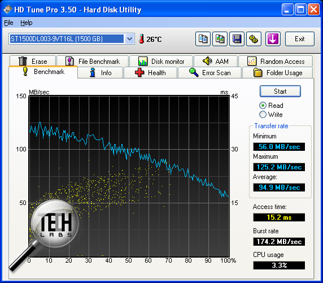Click the Erase tab trash can icon

coord(23,61)
